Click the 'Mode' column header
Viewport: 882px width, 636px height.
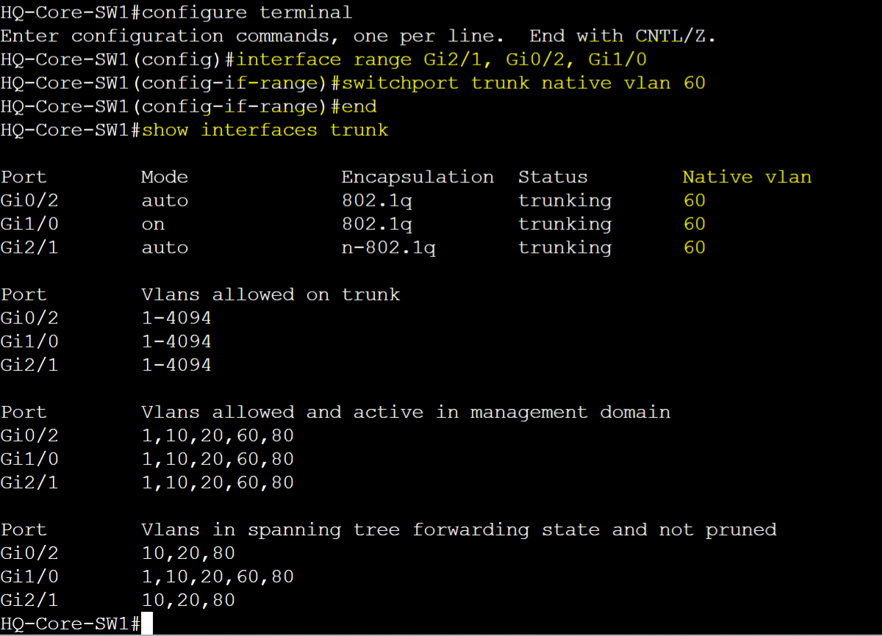click(x=165, y=177)
